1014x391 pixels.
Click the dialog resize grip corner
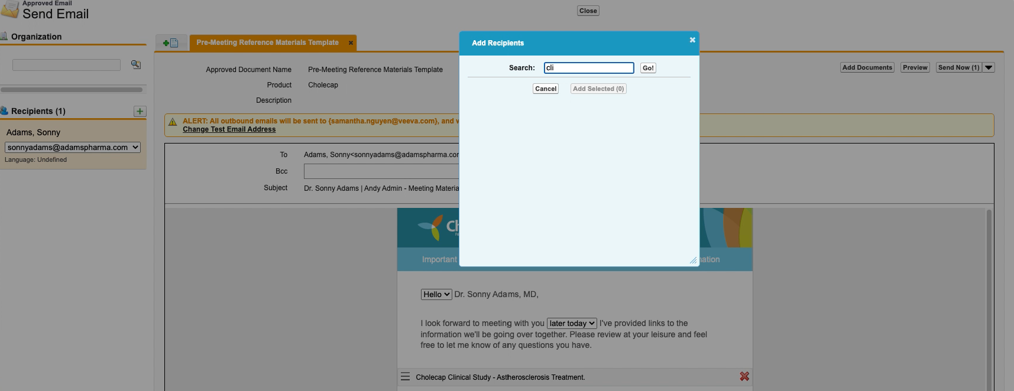pos(692,260)
